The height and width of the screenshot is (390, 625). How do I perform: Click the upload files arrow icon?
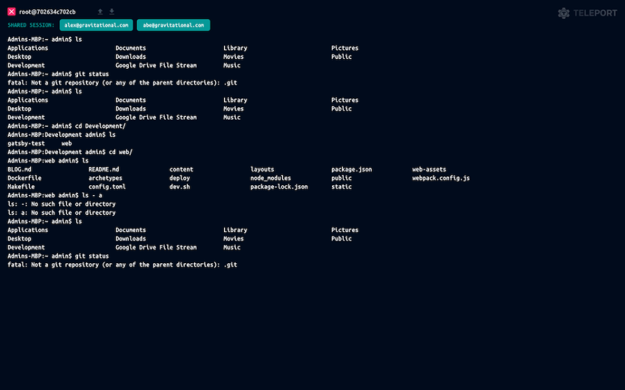pyautogui.click(x=100, y=12)
